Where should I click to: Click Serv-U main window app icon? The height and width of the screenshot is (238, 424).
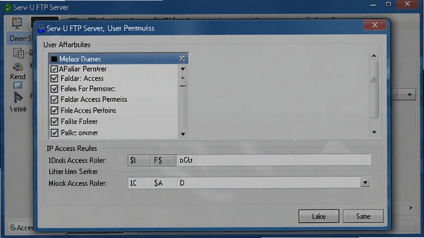(x=7, y=7)
